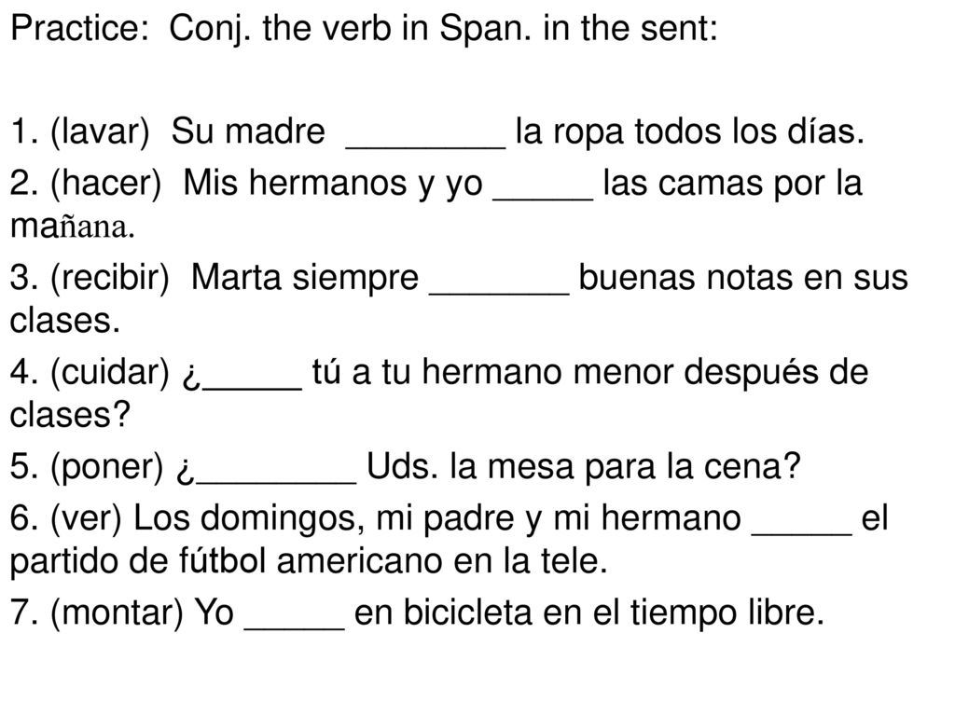Click the blank before 'Uds. la mesa'
The height and width of the screenshot is (716, 955).
click(x=275, y=482)
